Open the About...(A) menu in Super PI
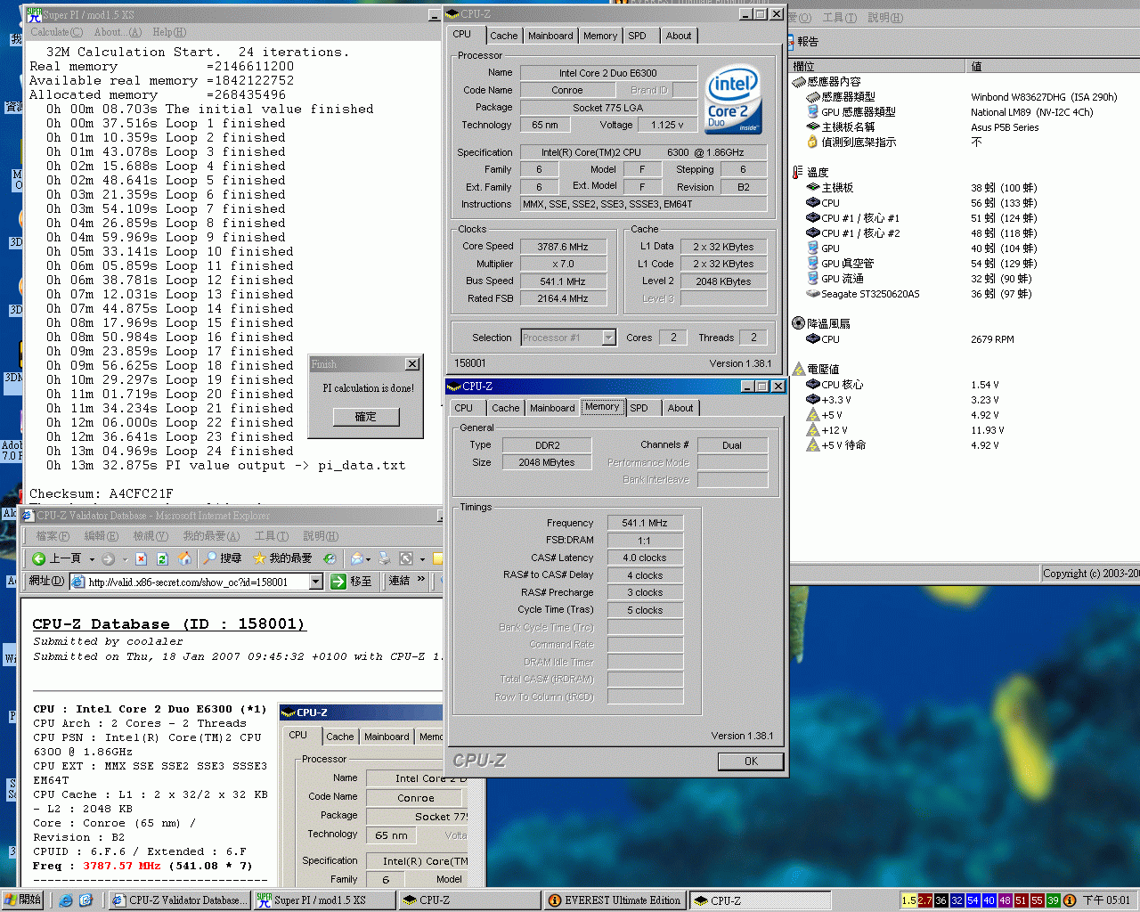The width and height of the screenshot is (1140, 912). click(118, 32)
